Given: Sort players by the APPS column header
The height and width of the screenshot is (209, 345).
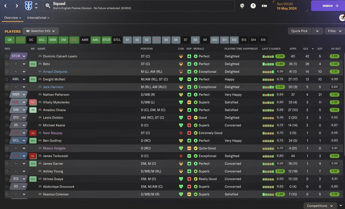Looking at the screenshot, I should pos(293,49).
